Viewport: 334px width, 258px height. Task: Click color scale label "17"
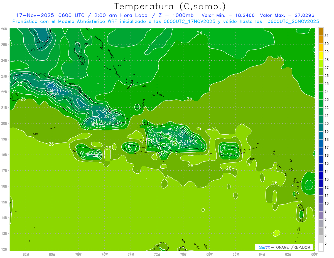pyautogui.click(x=327, y=148)
